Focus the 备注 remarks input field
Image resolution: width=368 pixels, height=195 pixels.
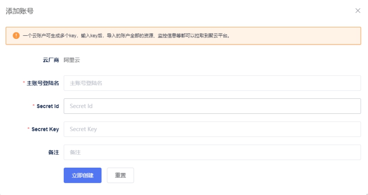tap(212, 152)
